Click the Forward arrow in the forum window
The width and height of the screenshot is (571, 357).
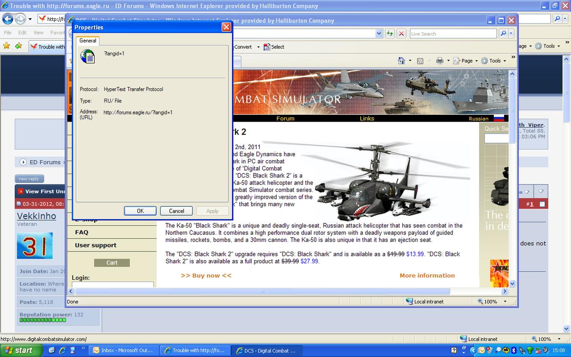pyautogui.click(x=20, y=19)
